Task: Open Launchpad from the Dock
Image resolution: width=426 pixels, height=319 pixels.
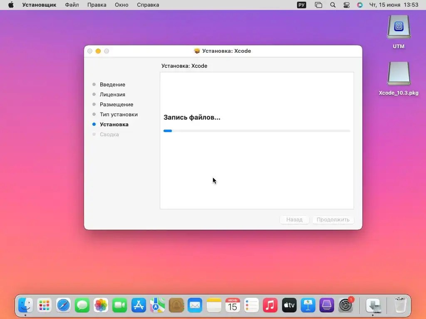Action: click(x=44, y=305)
